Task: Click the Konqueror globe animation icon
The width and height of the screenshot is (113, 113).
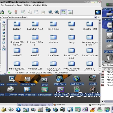Action: [98, 12]
